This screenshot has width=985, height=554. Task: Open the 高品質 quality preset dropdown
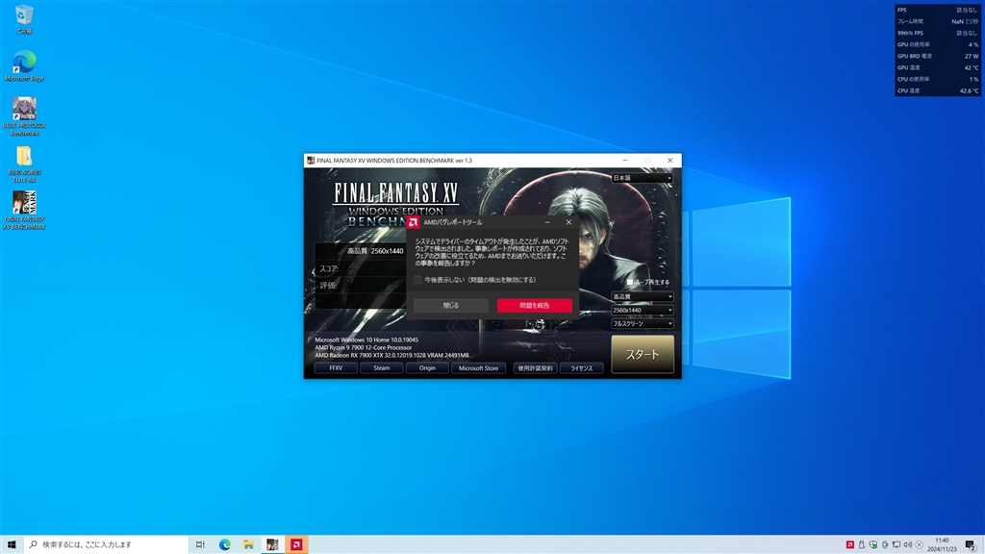pyautogui.click(x=642, y=296)
